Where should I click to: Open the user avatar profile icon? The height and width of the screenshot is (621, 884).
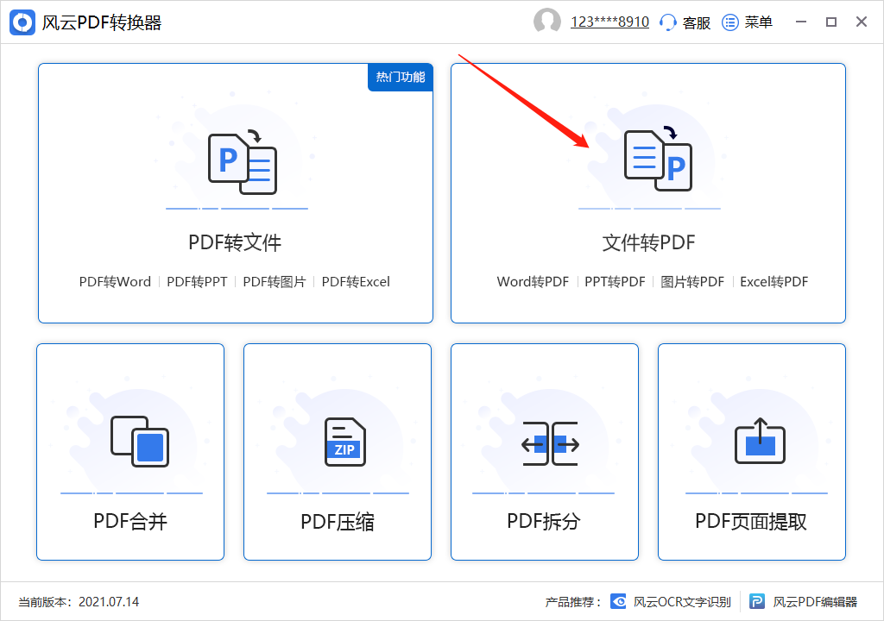(x=546, y=22)
